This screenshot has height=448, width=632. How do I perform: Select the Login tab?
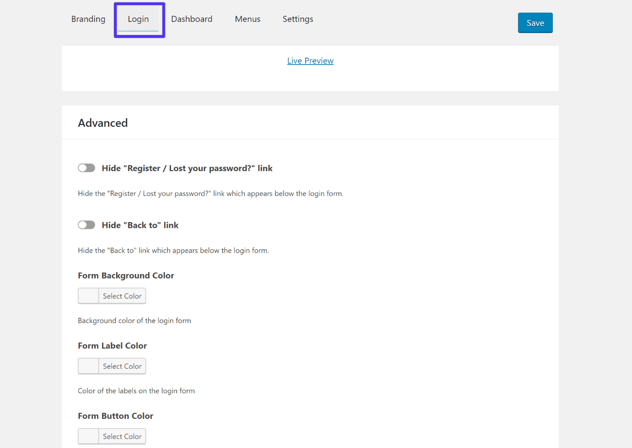click(x=138, y=19)
